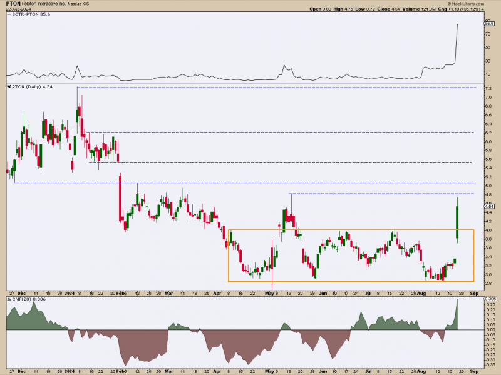
Task: Click the 7.2 price axis label
Action: (488, 88)
